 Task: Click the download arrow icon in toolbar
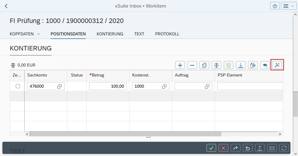tap(241, 65)
